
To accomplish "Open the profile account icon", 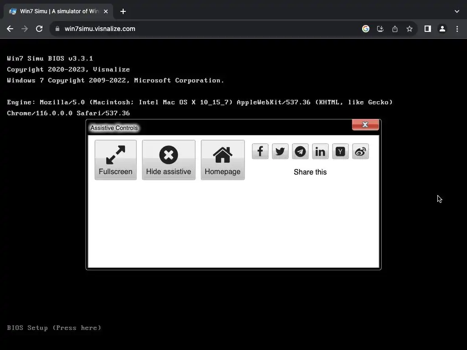I will (442, 29).
